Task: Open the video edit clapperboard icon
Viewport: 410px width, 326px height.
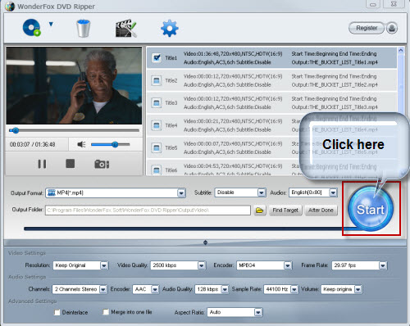Action: [125, 28]
